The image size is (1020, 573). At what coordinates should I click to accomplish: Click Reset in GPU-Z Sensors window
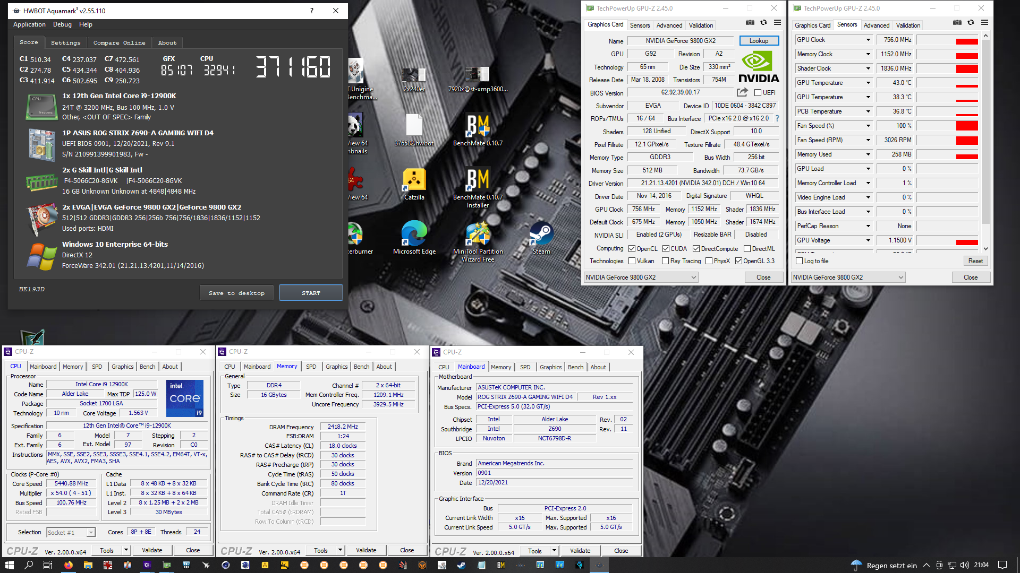(975, 261)
